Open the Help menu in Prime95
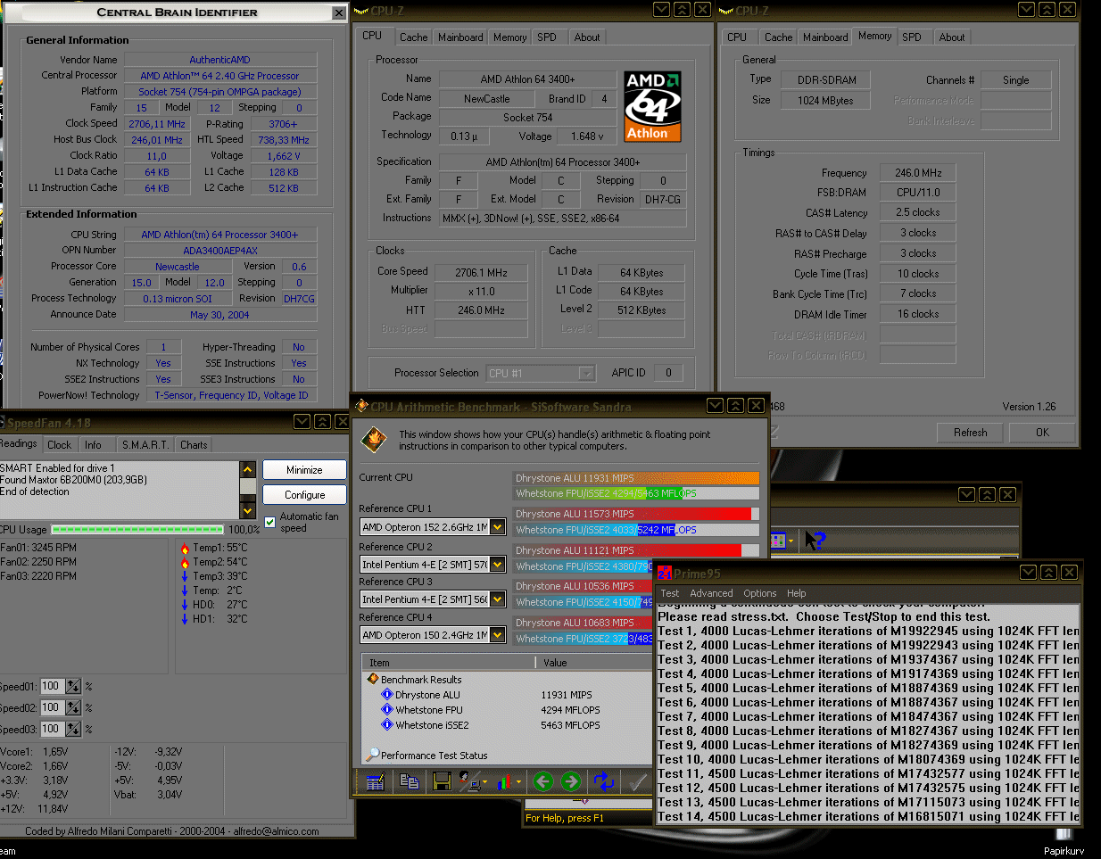This screenshot has width=1101, height=859. [796, 593]
